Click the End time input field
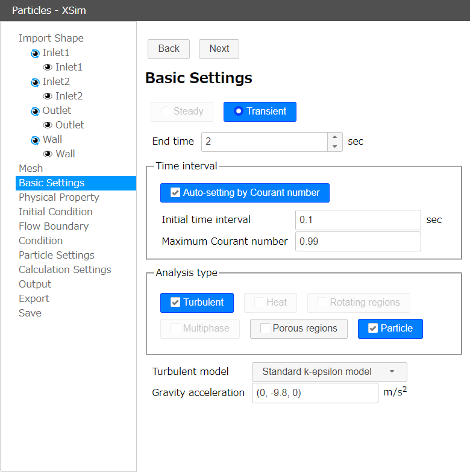470x472 pixels. (x=265, y=142)
